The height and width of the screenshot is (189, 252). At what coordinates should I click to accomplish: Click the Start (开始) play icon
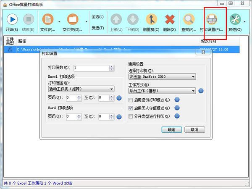pos(12,19)
